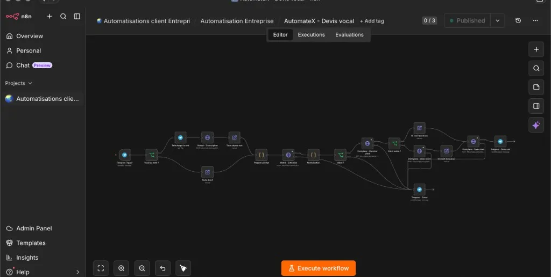
Task: Select the Mistral - Transcription HTTP node
Action: click(x=207, y=138)
